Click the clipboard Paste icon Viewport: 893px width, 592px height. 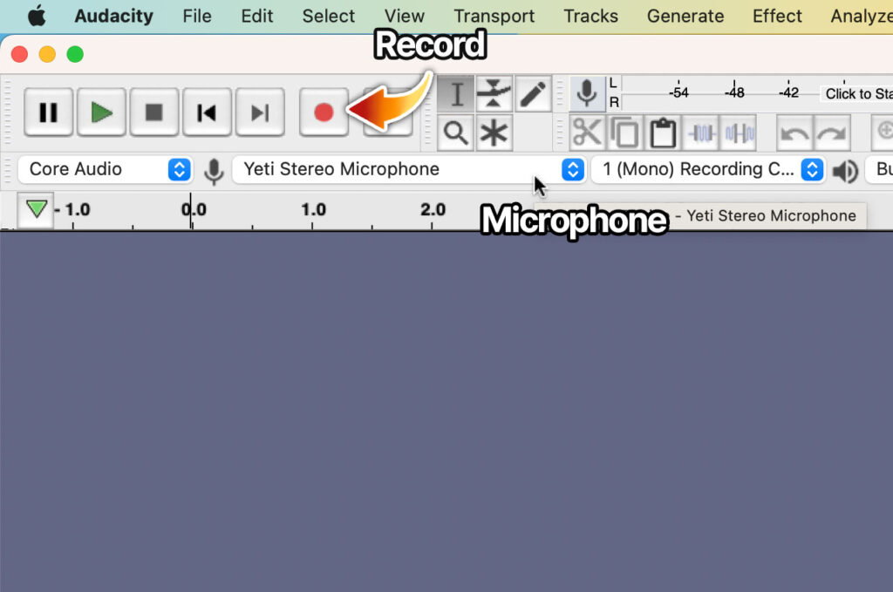(663, 133)
